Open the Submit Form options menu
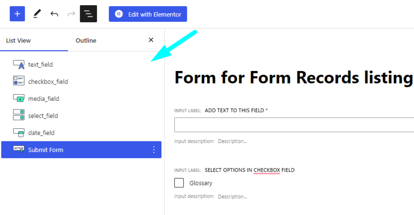The image size is (414, 215). (x=154, y=150)
